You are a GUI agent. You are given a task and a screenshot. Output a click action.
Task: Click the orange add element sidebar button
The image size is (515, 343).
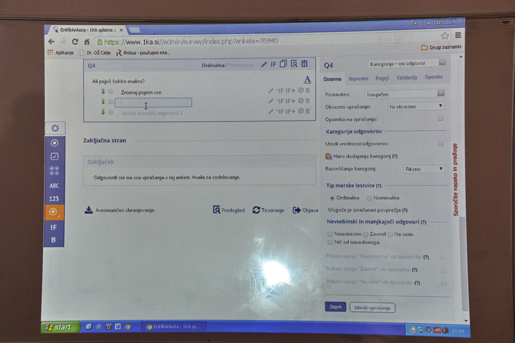[x=54, y=212]
